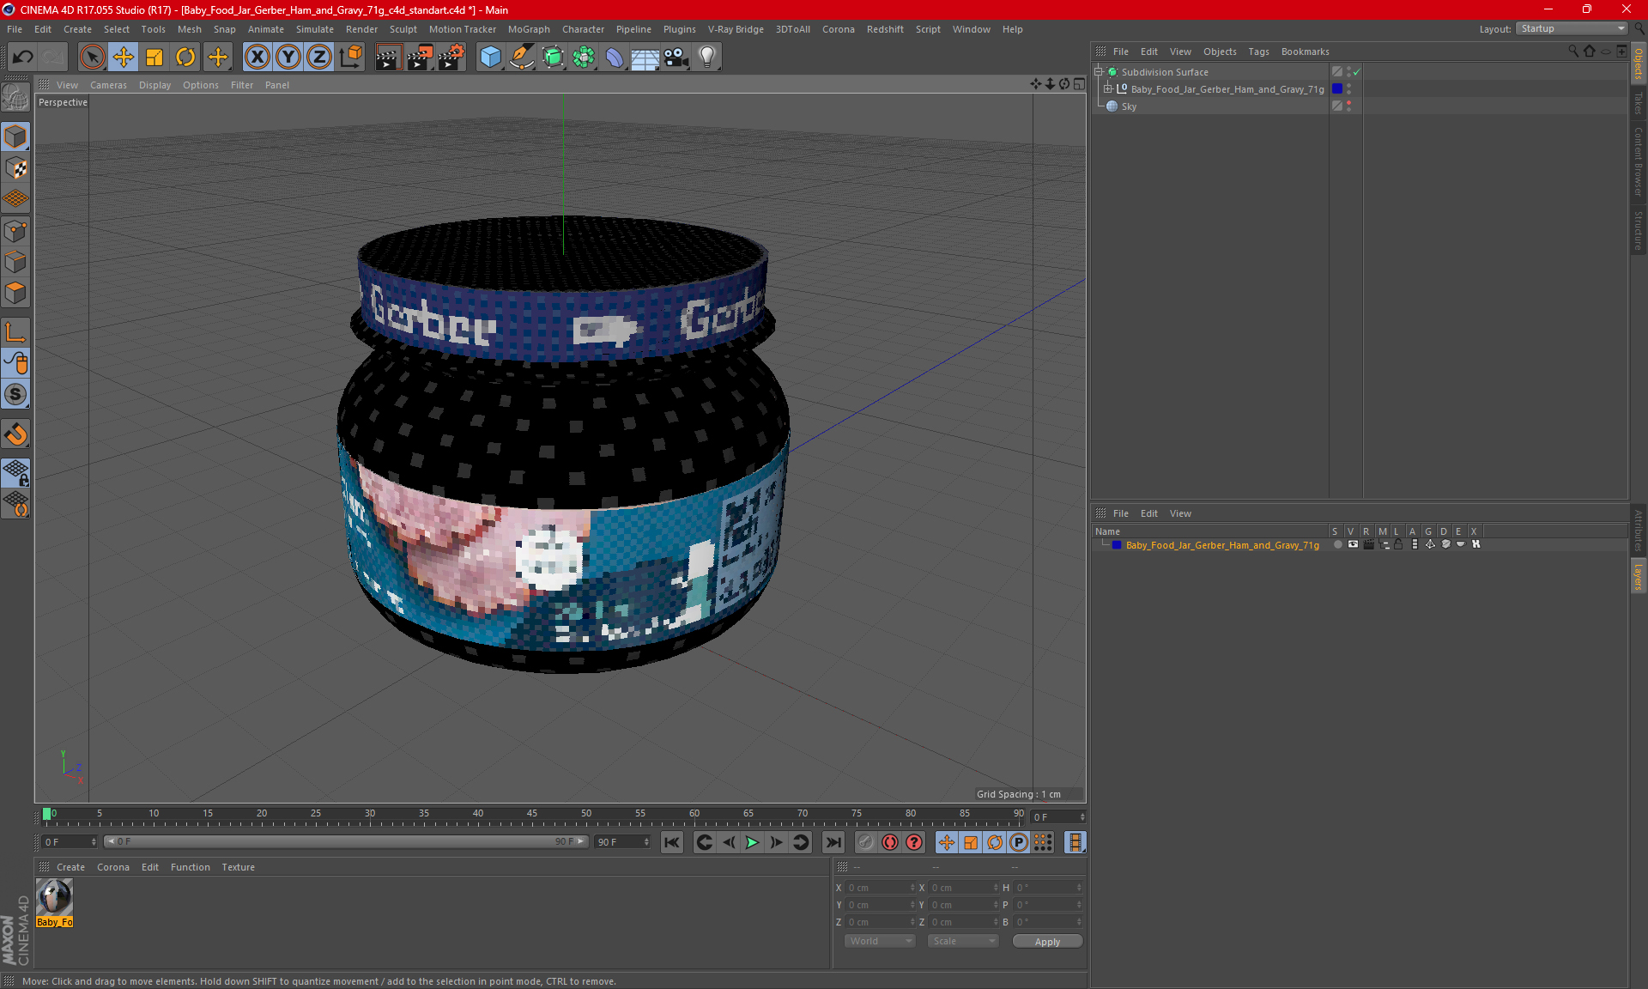The height and width of the screenshot is (989, 1648).
Task: Click the layer color swatch in Layers panel
Action: coord(1117,545)
